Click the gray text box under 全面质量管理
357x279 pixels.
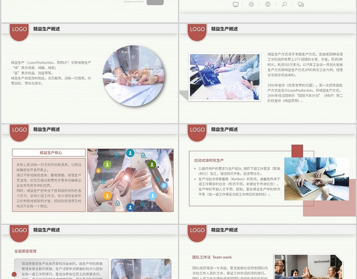click(61, 269)
